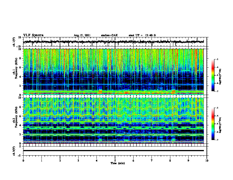This screenshot has width=233, height=180.
Task: Click inside the ch.1 spectrogram panel
Action: pos(113,72)
